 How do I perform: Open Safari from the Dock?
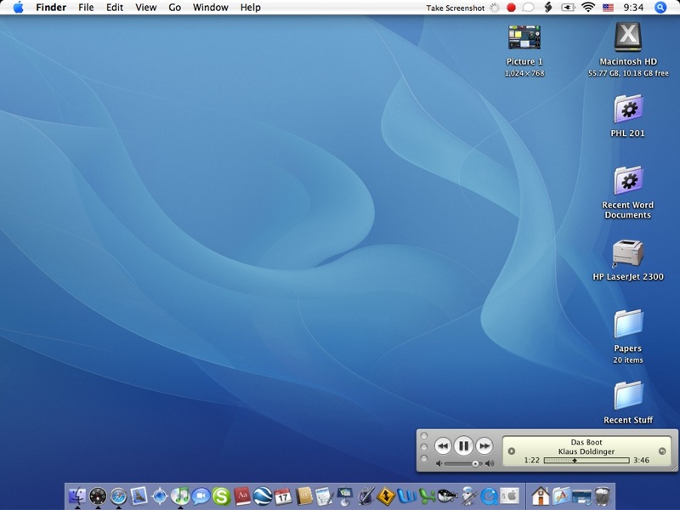pyautogui.click(x=118, y=496)
